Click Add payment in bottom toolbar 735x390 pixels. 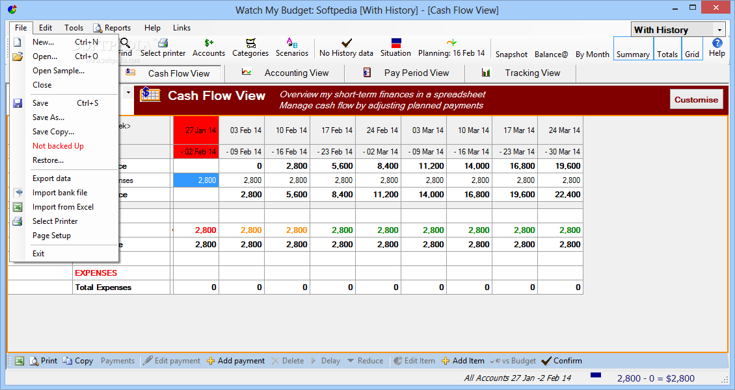tap(235, 361)
